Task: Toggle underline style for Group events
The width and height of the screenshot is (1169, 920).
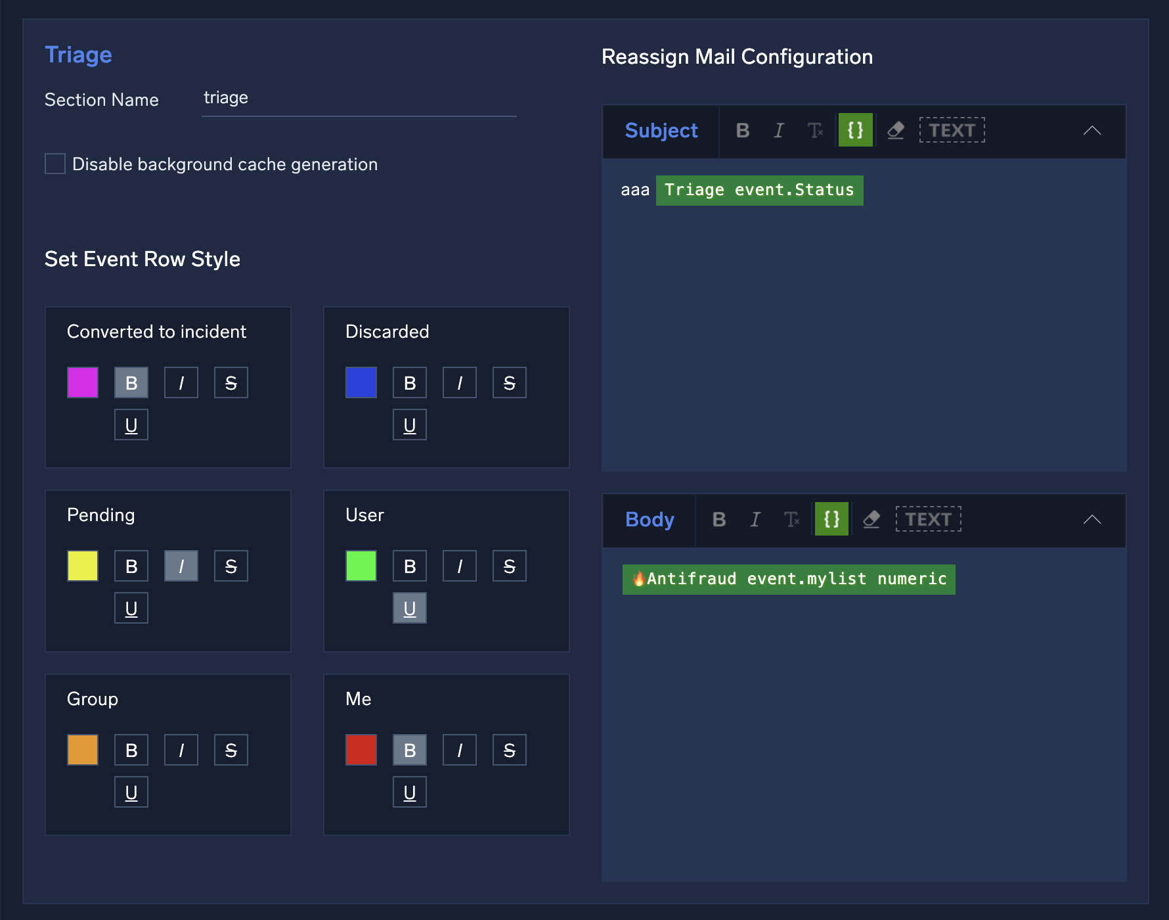Action: tap(131, 791)
